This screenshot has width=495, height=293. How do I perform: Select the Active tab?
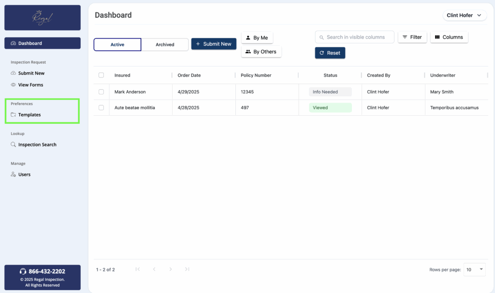(x=117, y=45)
